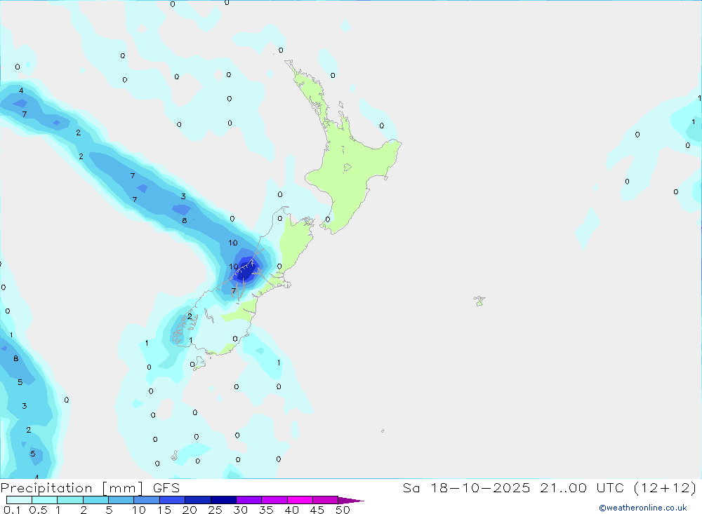Click the date "18-10-2025" in the caption
Image resolution: width=702 pixels, height=514 pixels.
click(480, 487)
